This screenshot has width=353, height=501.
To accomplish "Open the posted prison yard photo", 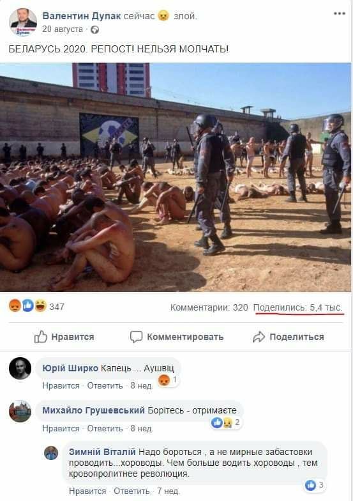I will (x=176, y=178).
